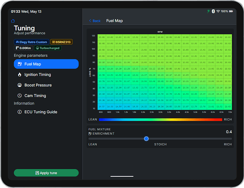
Task: Click the 100% battery percentage text
Action: pos(224,11)
